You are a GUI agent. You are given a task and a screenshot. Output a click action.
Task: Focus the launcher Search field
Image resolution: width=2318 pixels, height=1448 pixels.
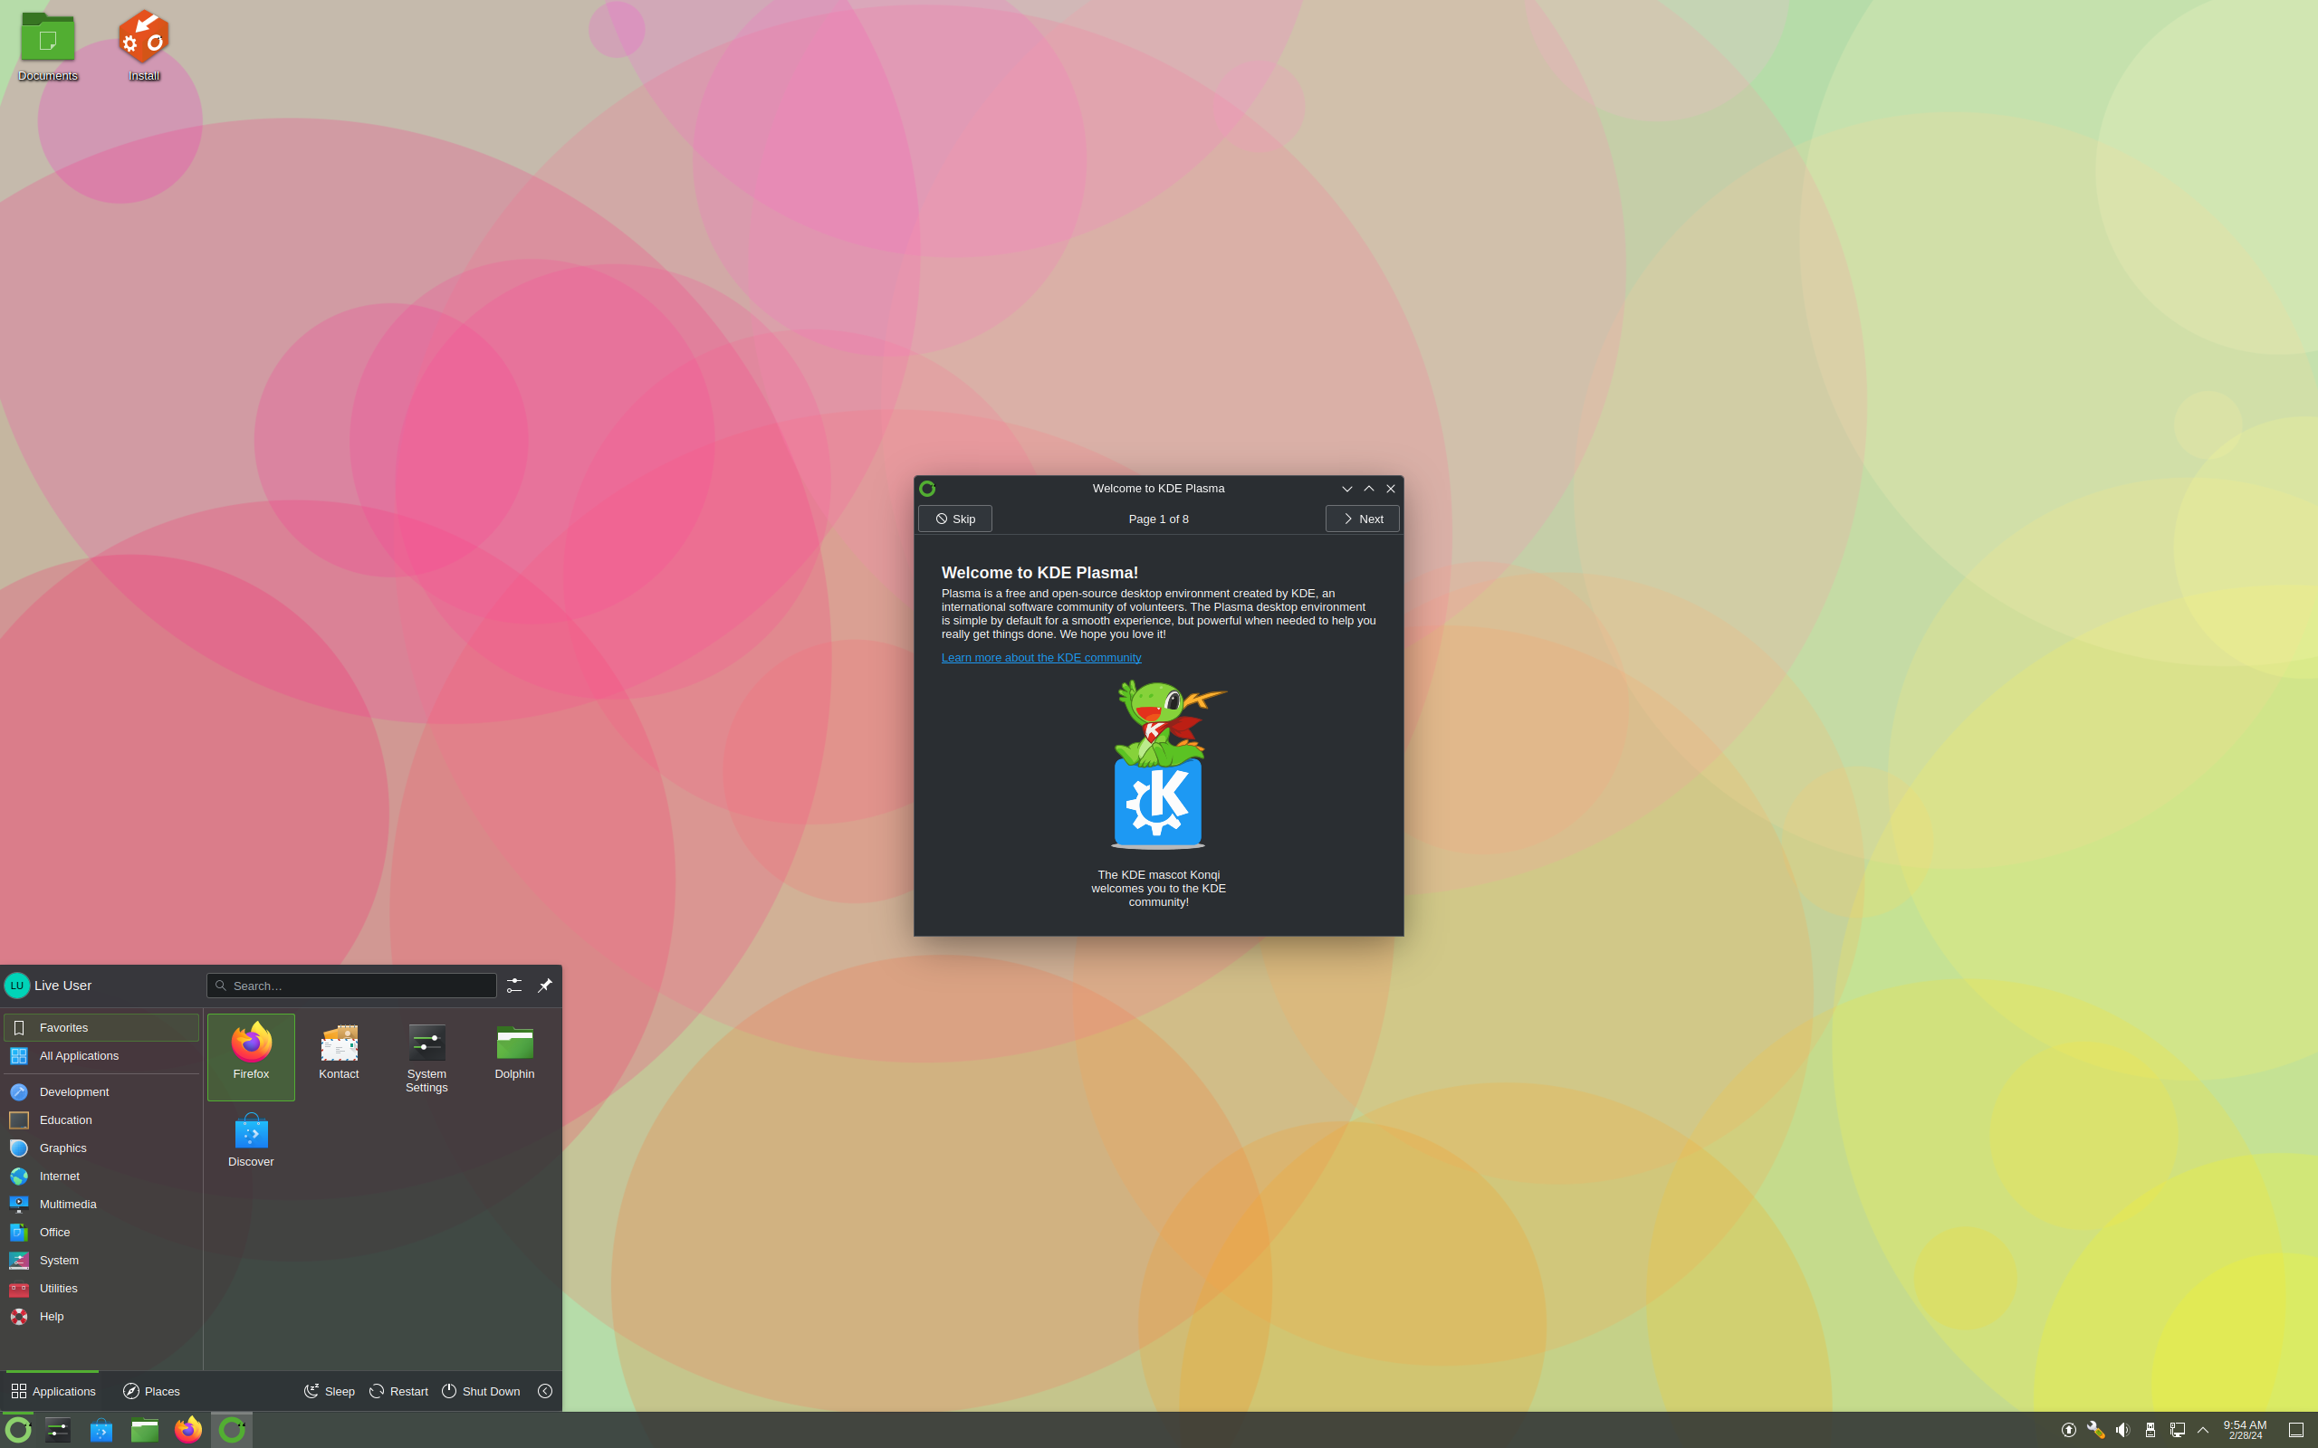351,986
